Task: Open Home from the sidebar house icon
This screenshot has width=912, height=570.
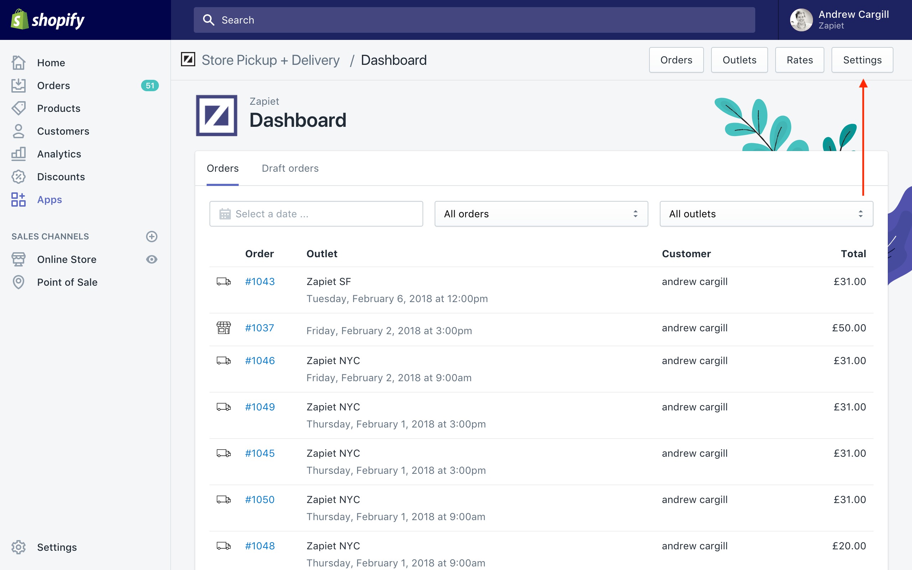Action: click(19, 63)
